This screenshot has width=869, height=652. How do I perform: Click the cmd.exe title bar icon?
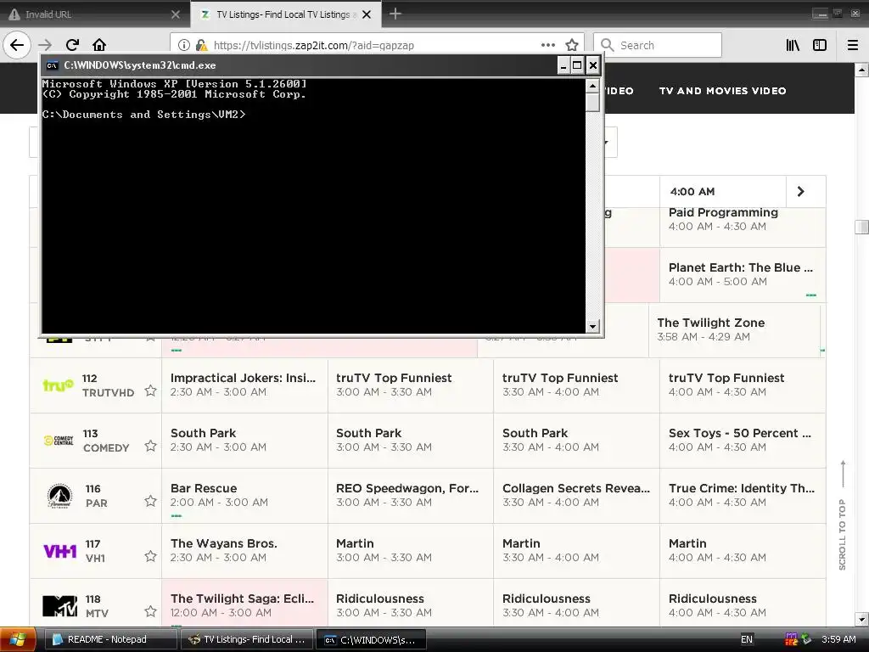click(x=52, y=65)
